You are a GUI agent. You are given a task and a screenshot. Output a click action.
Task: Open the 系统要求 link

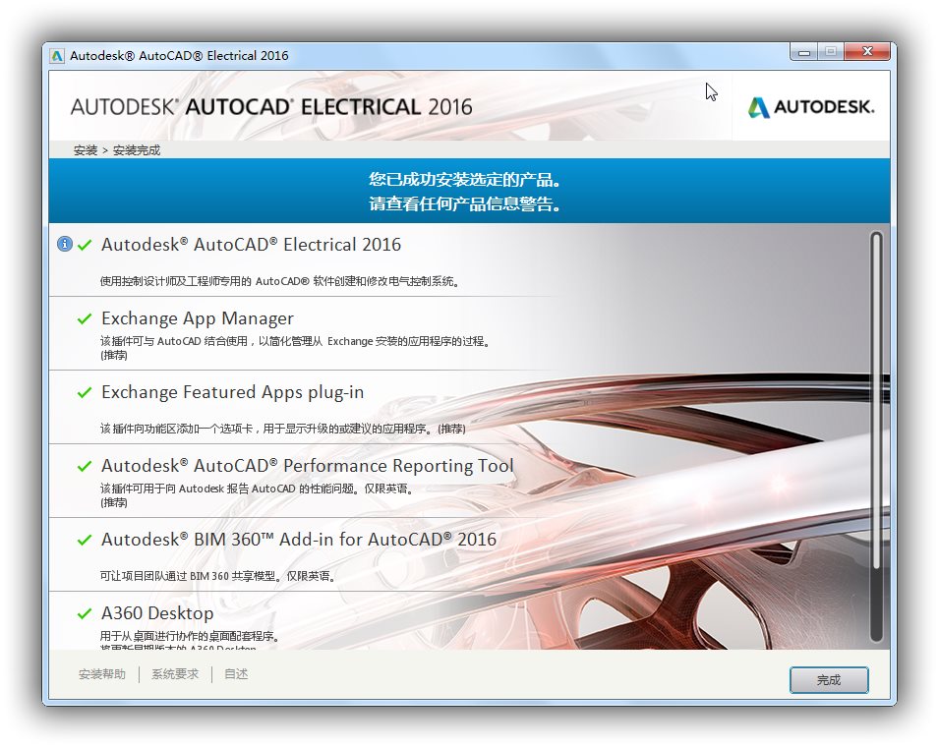(x=175, y=674)
